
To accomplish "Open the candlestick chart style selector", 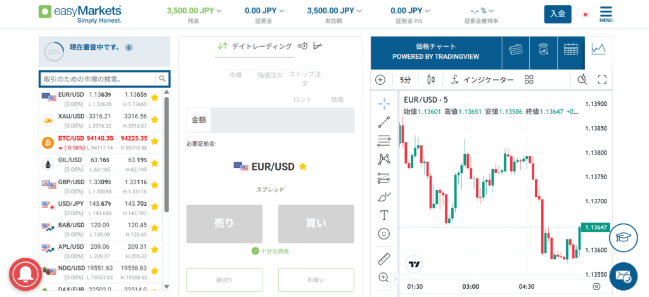I will 432,80.
